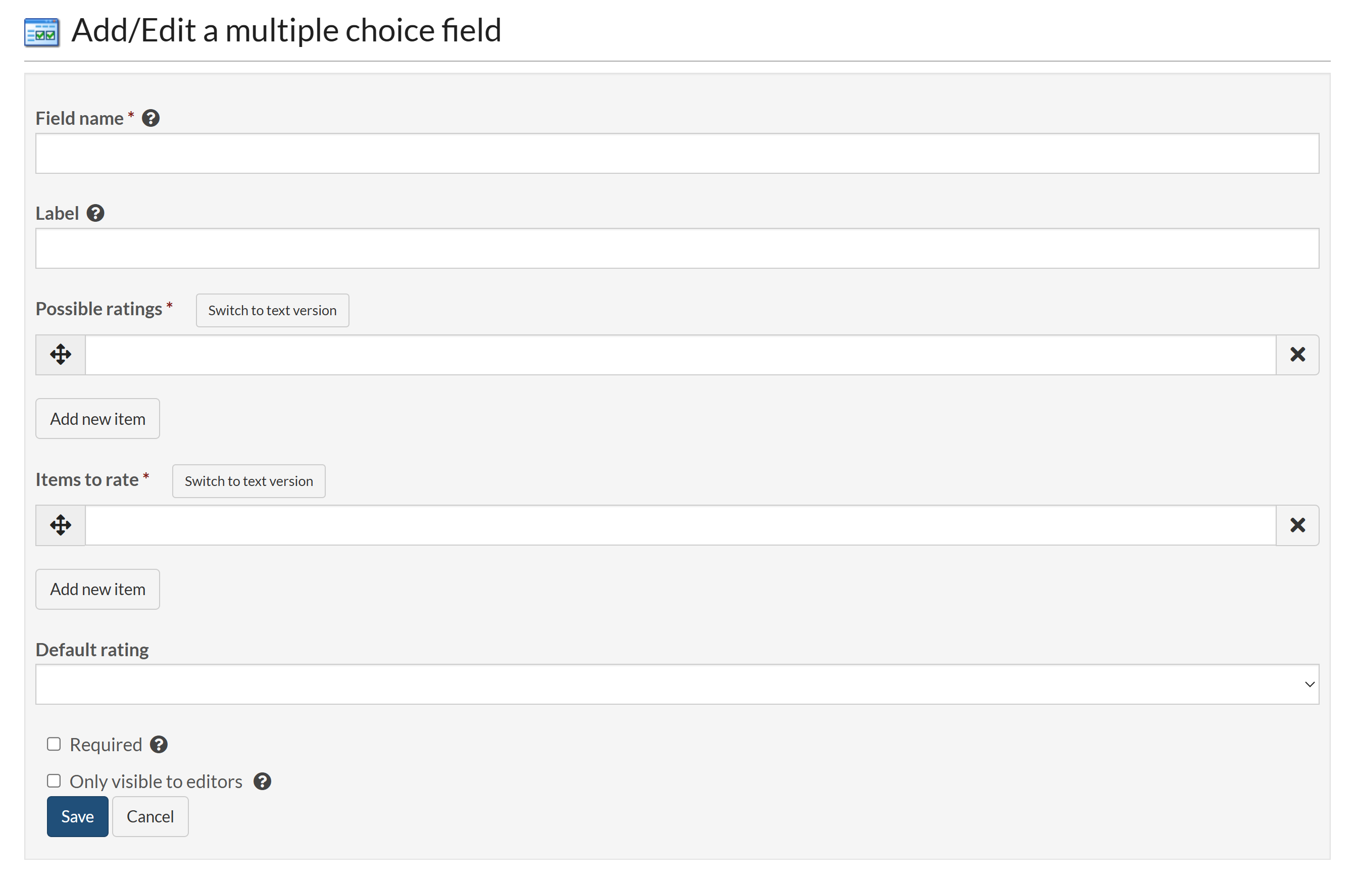Add new item under Items to rate
Image resolution: width=1355 pixels, height=880 pixels.
click(97, 589)
